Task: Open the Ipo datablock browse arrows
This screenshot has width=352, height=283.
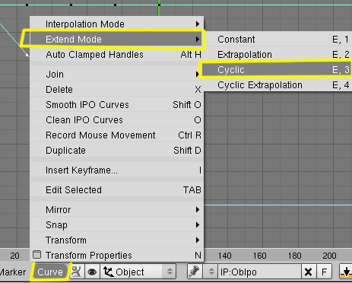Action: [x=211, y=272]
